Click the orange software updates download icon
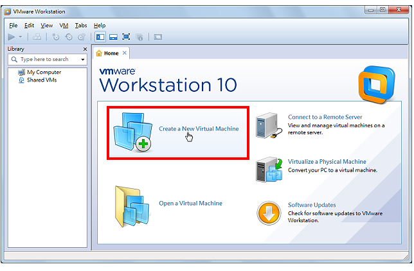 (x=269, y=213)
